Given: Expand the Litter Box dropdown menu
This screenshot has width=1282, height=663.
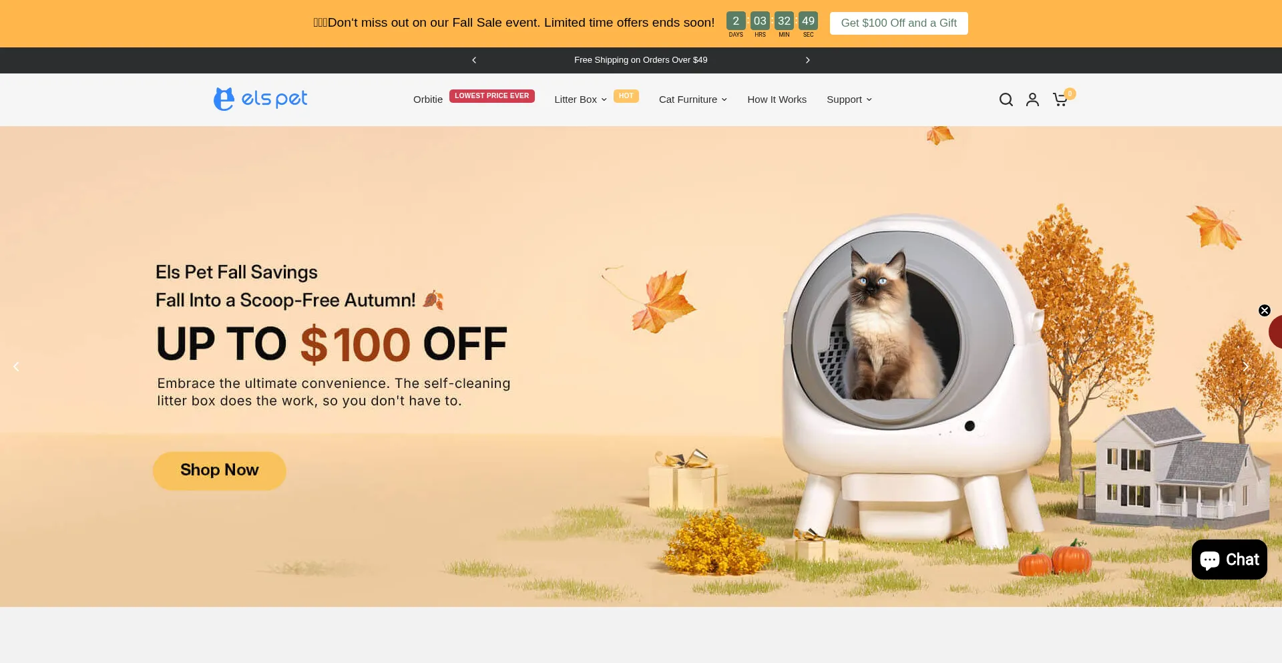Looking at the screenshot, I should tap(580, 99).
